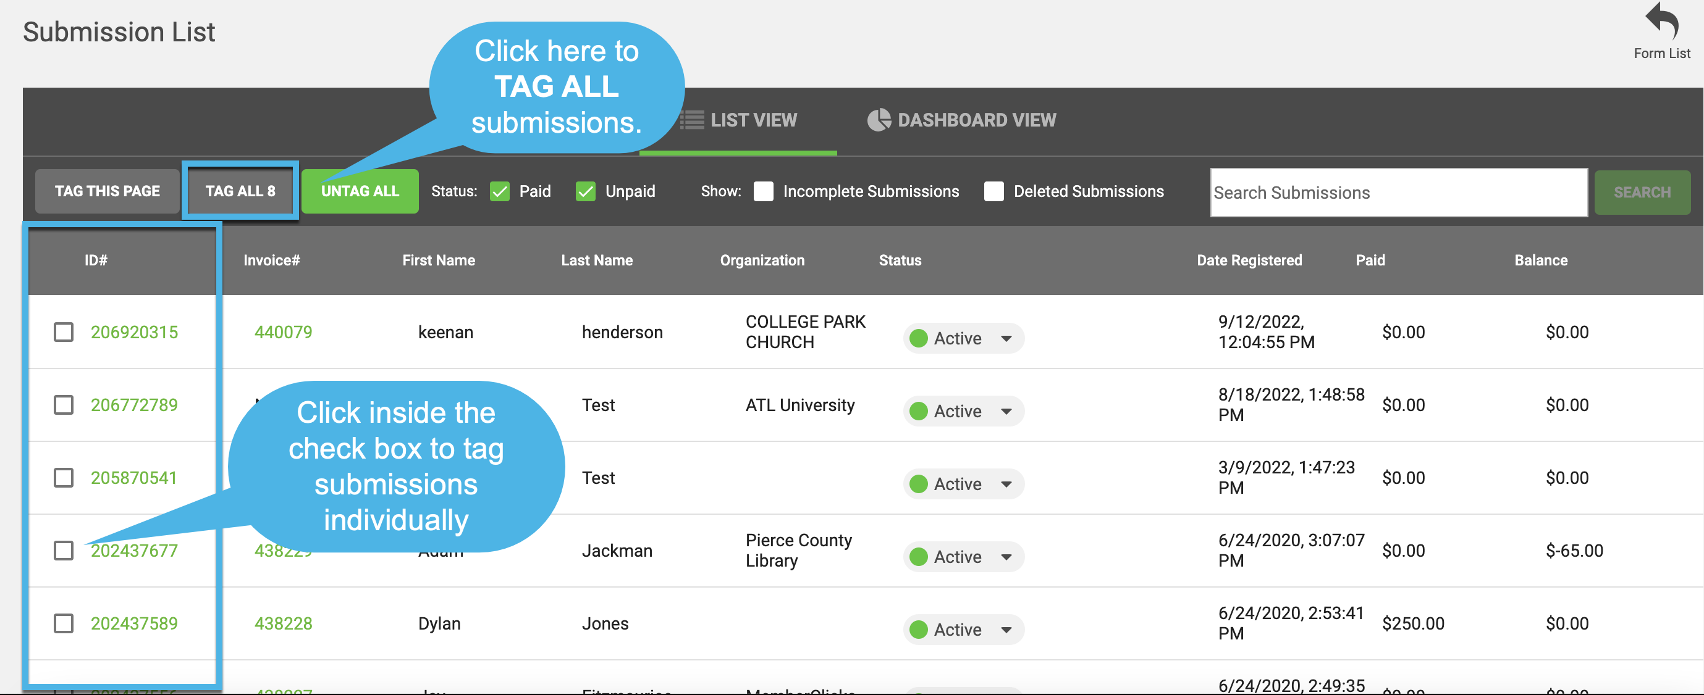This screenshot has height=695, width=1704.
Task: Open submission ID 202437677 link
Action: (134, 551)
